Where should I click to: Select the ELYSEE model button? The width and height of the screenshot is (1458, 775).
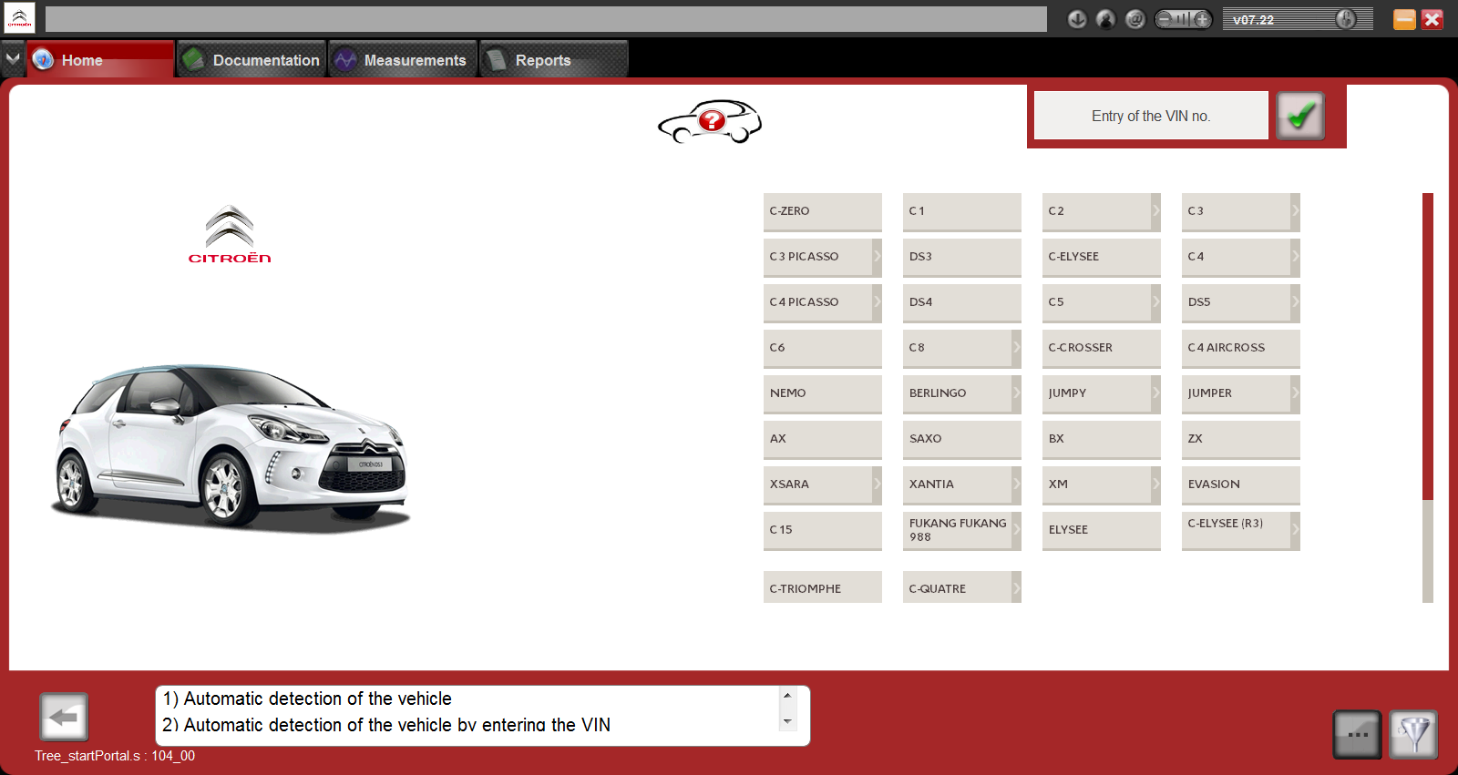pos(1102,530)
